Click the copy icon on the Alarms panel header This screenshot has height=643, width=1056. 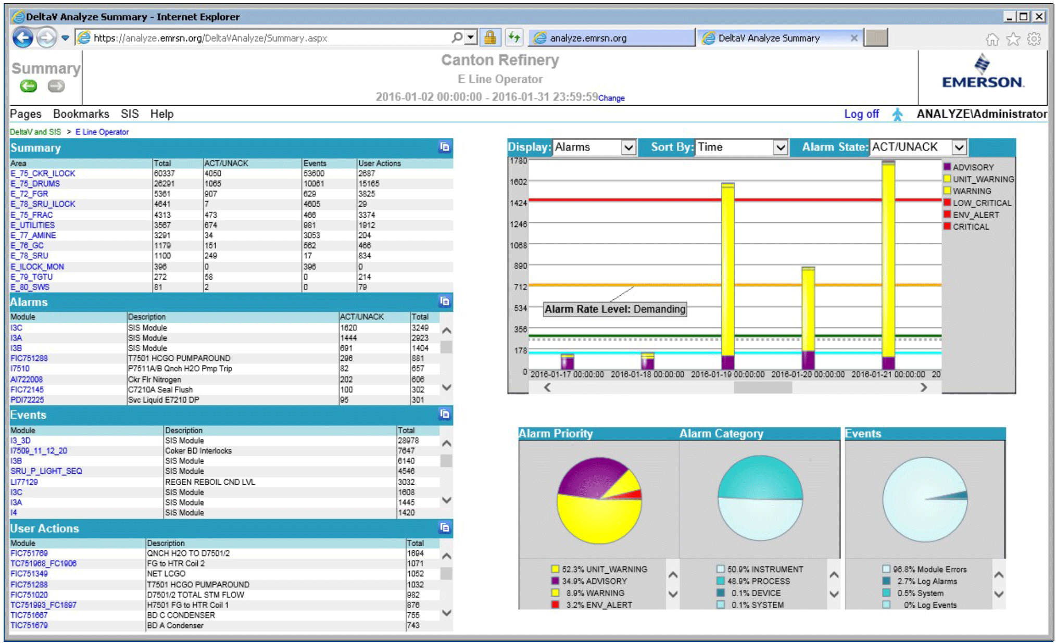[x=445, y=301]
